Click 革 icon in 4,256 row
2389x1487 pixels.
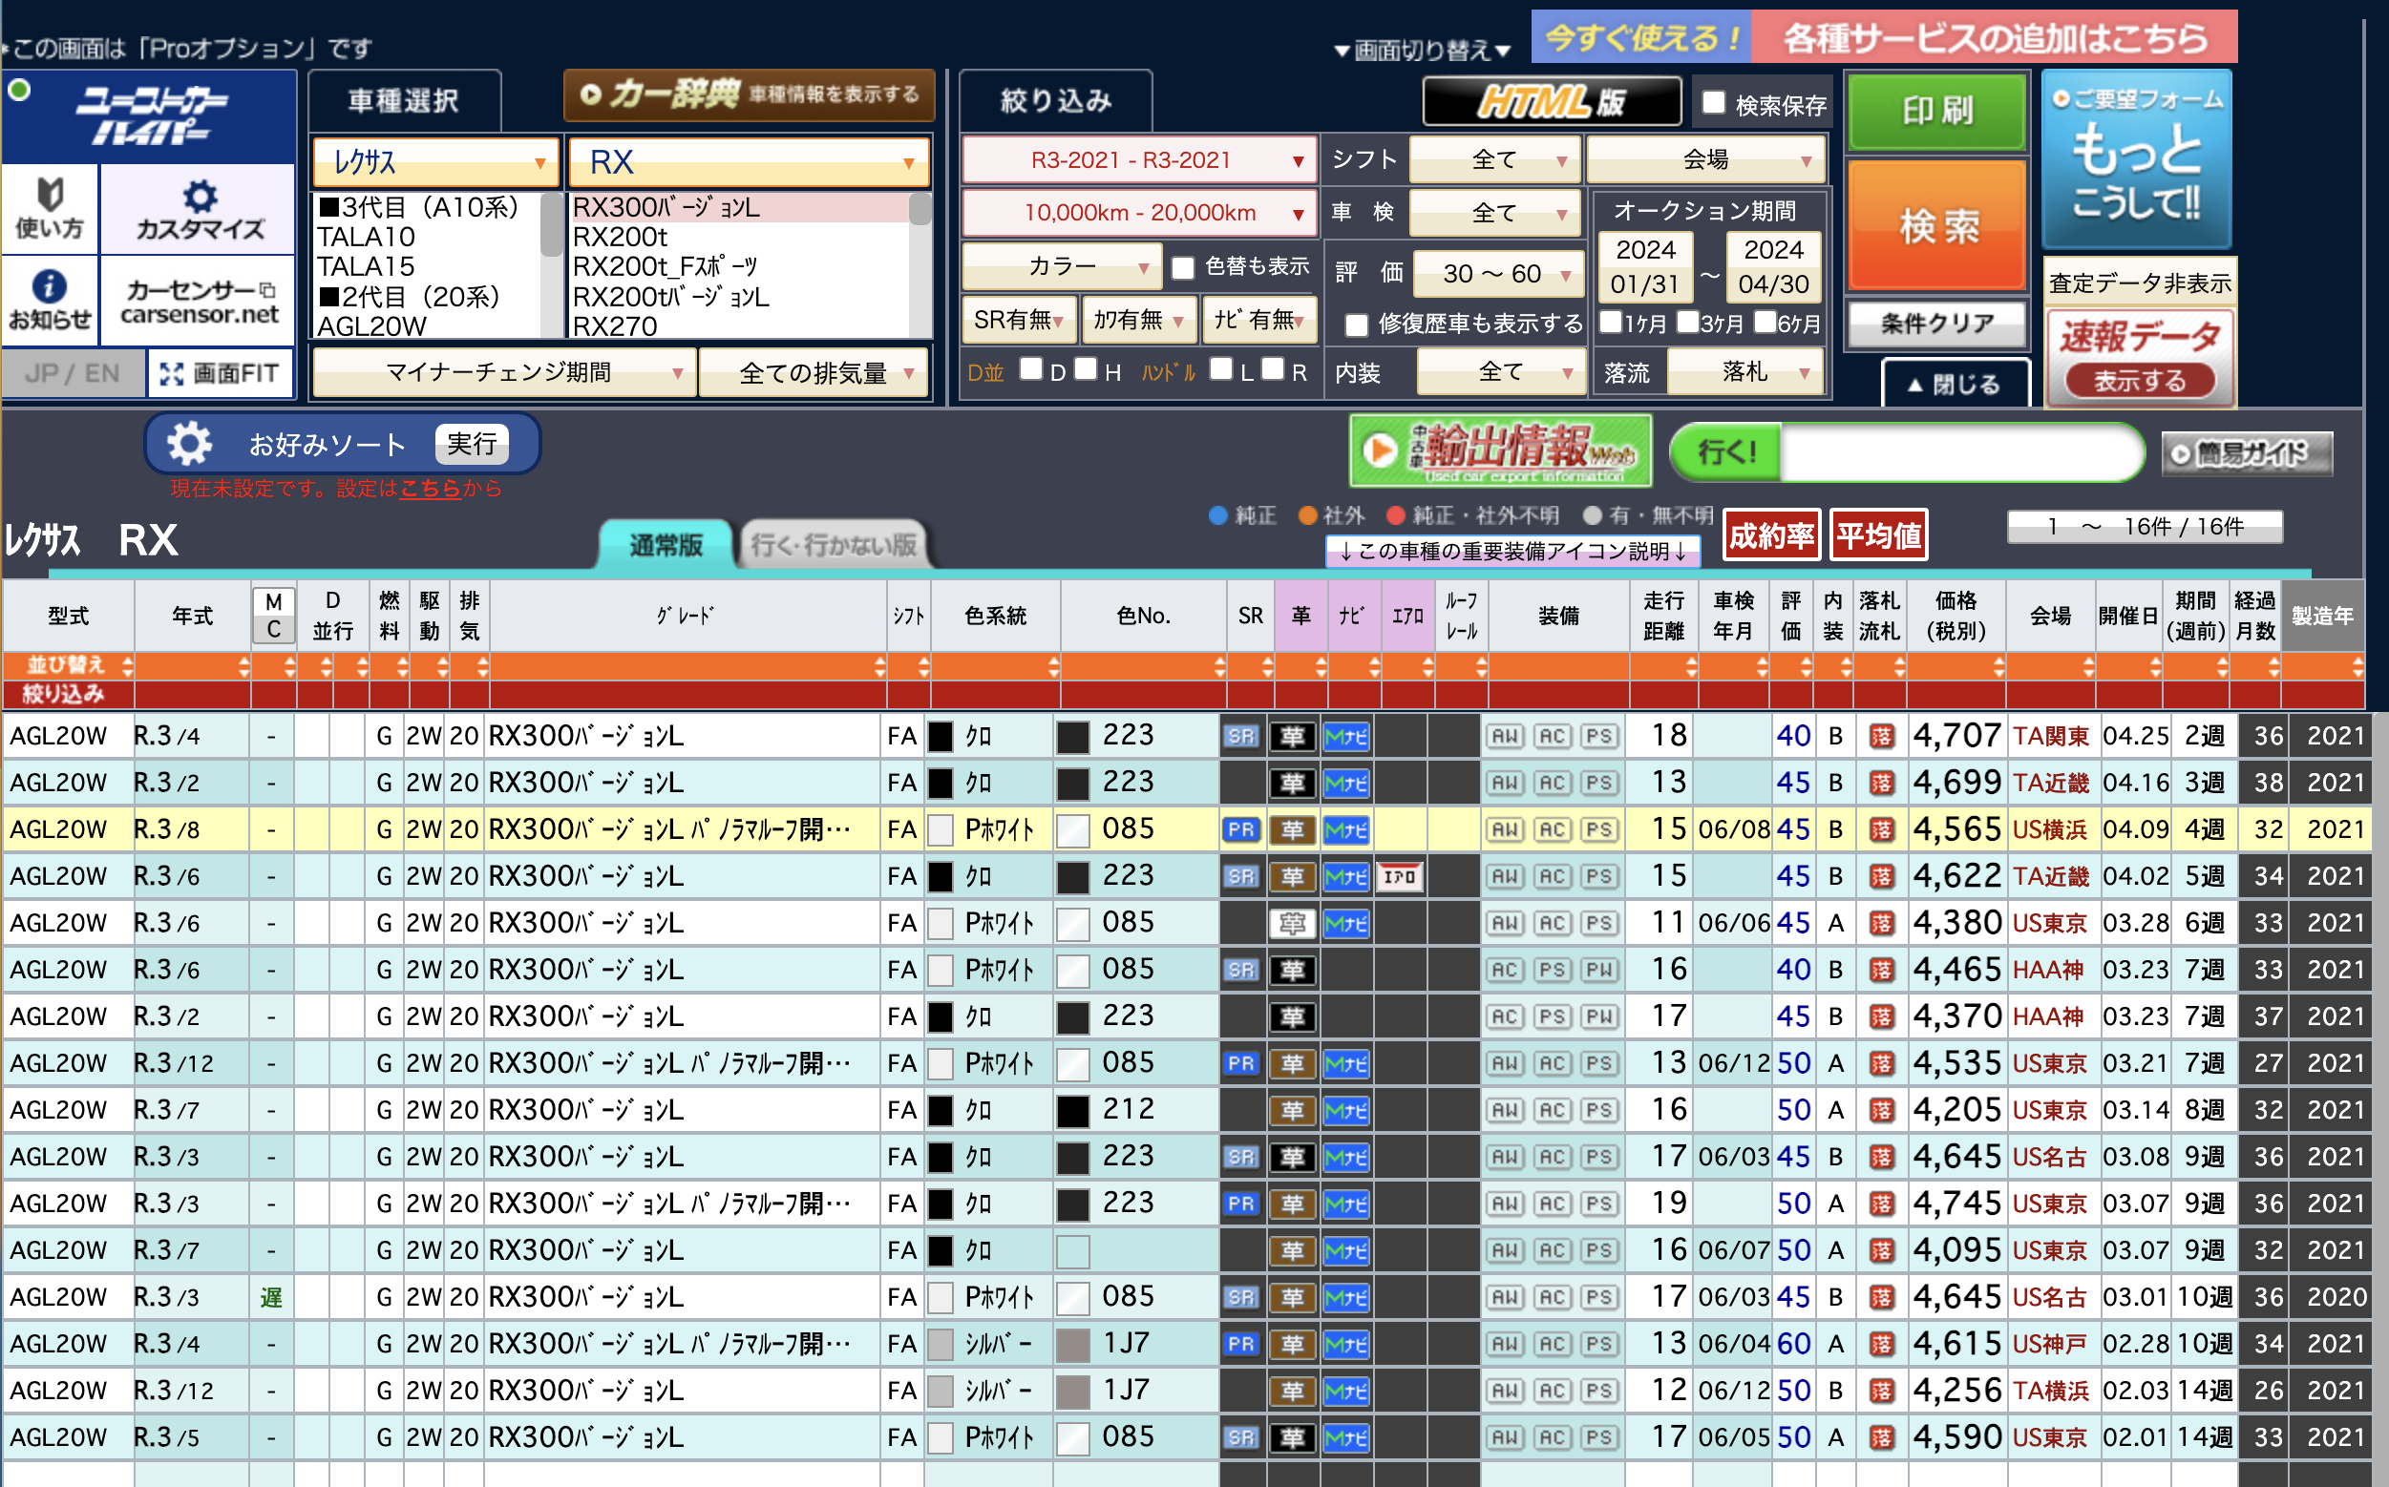coord(1292,1391)
